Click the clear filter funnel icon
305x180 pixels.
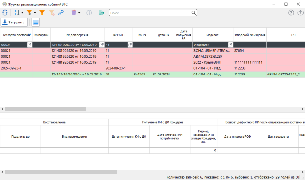(x=52, y=13)
